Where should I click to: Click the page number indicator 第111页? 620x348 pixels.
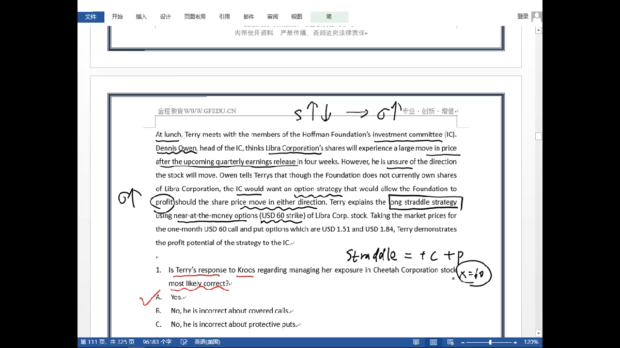(107, 342)
